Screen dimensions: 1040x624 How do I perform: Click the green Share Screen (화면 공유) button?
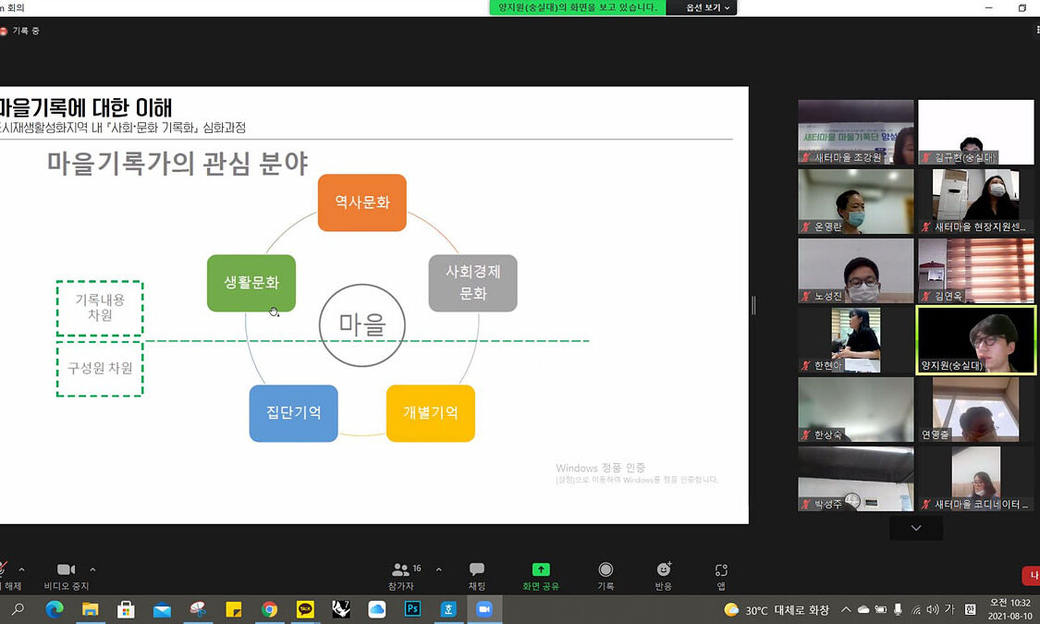541,575
